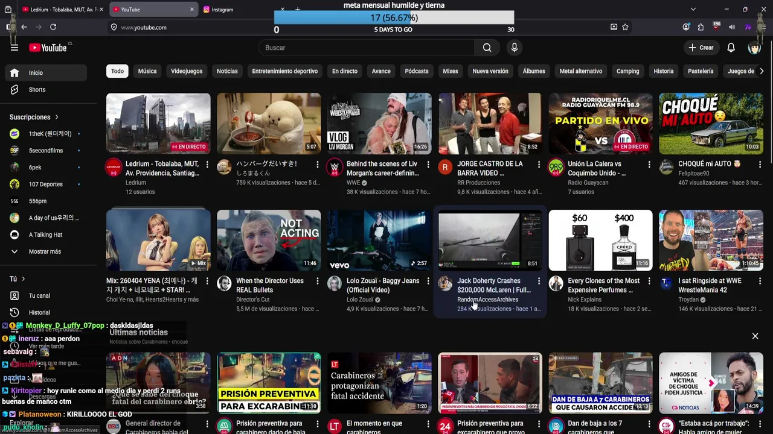Click the YouTube logo
Viewport: 773px width, 434px height.
point(48,48)
